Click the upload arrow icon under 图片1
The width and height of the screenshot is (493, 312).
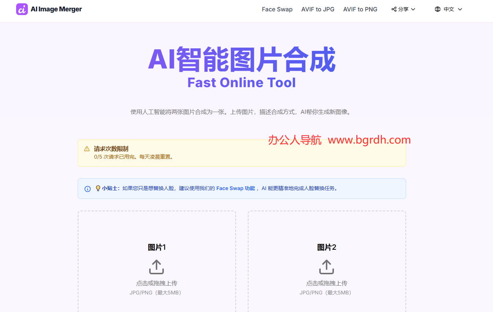(156, 267)
